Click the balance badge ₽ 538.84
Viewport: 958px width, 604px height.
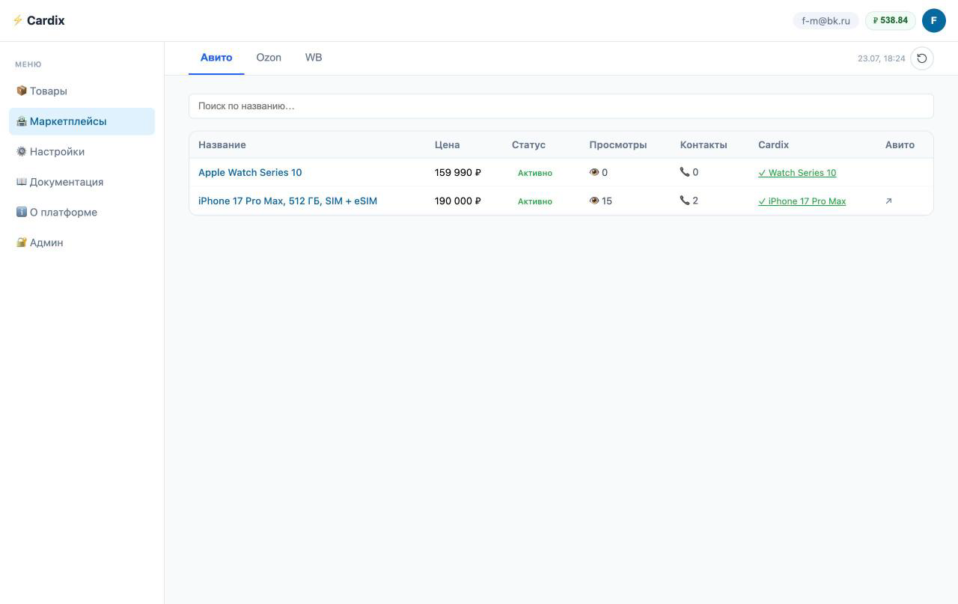[x=891, y=21]
